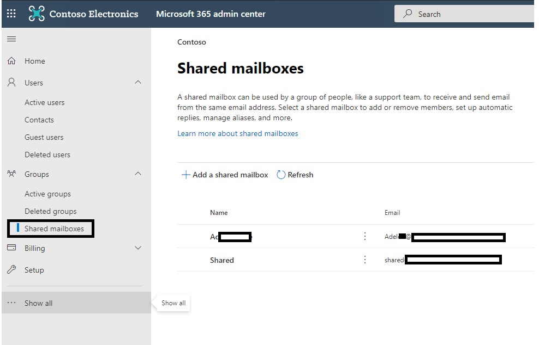Open more actions for the Shared mailbox row

[365, 260]
